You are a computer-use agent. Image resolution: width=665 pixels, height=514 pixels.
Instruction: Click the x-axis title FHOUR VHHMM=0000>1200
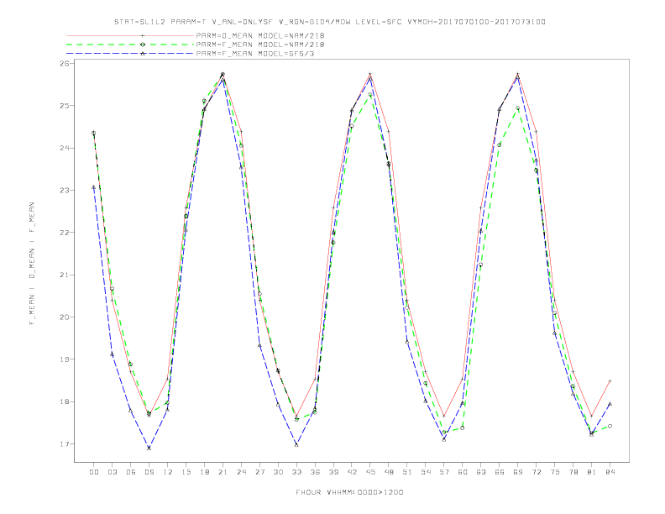click(x=349, y=492)
